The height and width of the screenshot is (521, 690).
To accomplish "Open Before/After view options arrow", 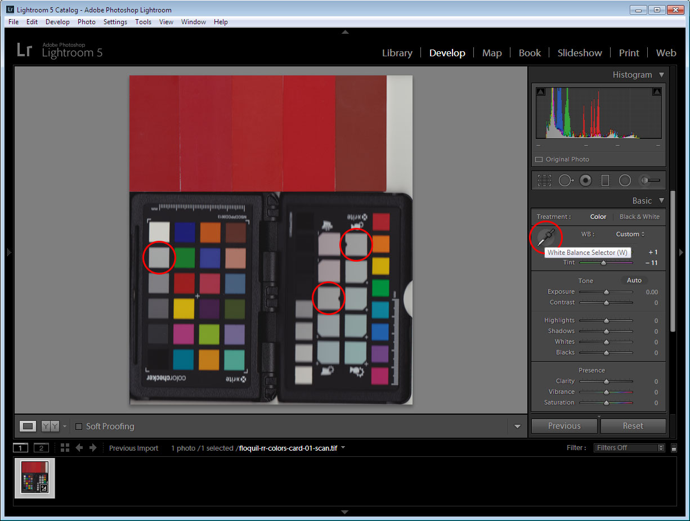I will click(x=64, y=426).
